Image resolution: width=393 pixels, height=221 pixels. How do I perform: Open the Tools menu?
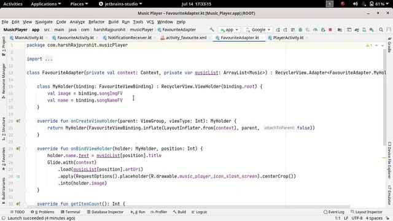(138, 22)
